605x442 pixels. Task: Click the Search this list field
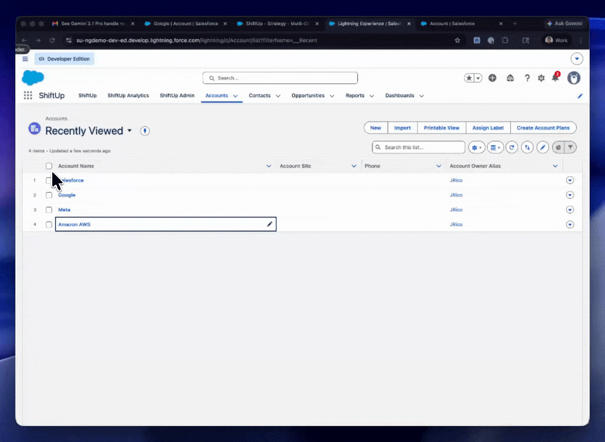click(x=418, y=147)
